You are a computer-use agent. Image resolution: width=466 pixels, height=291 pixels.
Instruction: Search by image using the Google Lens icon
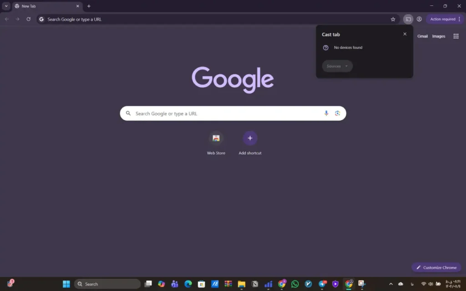(337, 113)
